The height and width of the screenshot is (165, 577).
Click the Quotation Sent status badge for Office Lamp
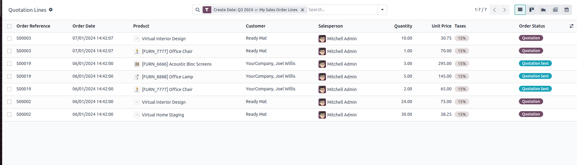(x=535, y=76)
